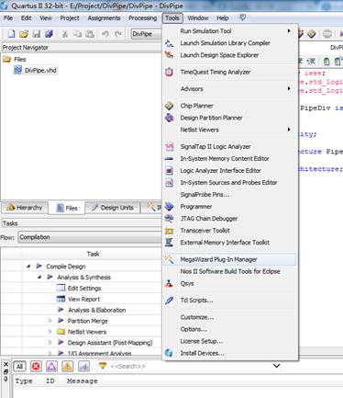Click the Qsys icon in menu
The width and height of the screenshot is (343, 398).
coord(169,283)
